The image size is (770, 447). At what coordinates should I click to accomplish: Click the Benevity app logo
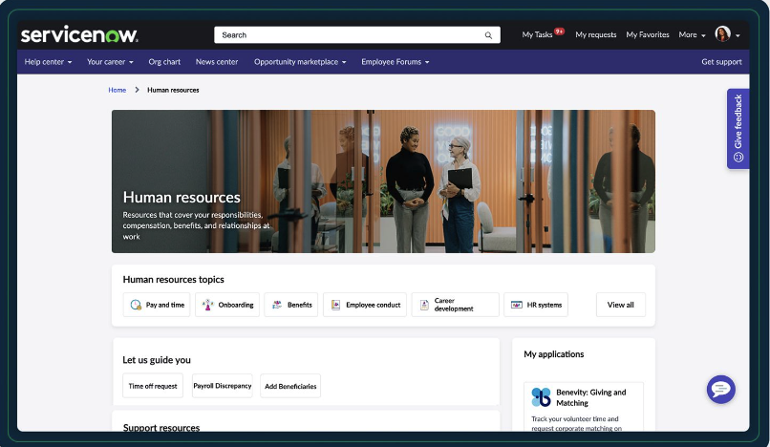pos(541,397)
